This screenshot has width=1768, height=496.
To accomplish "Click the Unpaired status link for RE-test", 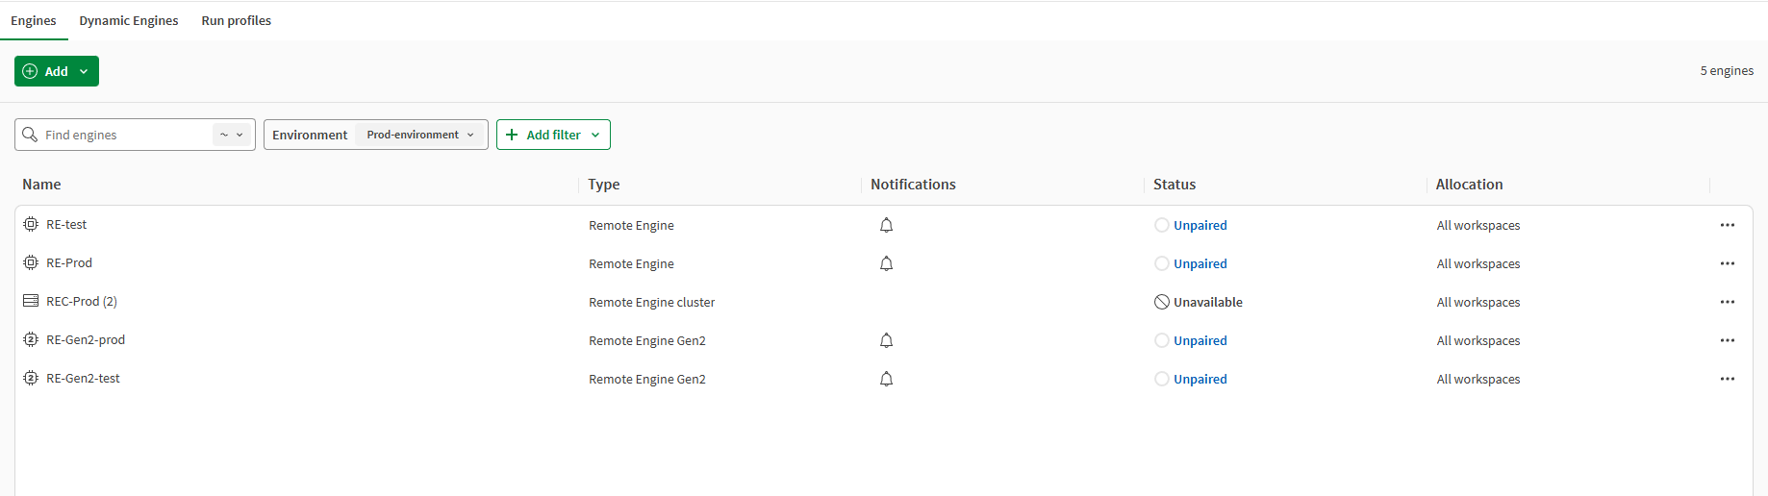I will click(x=1200, y=225).
